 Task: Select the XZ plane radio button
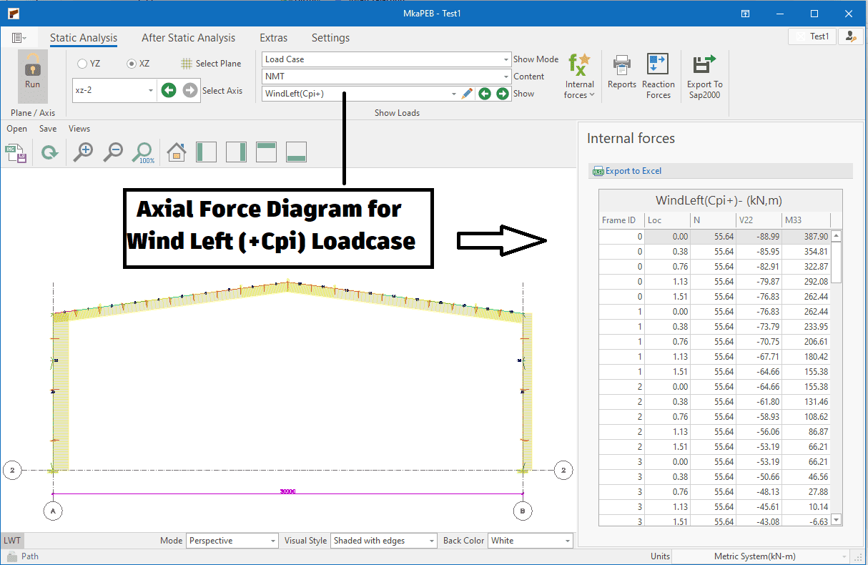[x=131, y=64]
